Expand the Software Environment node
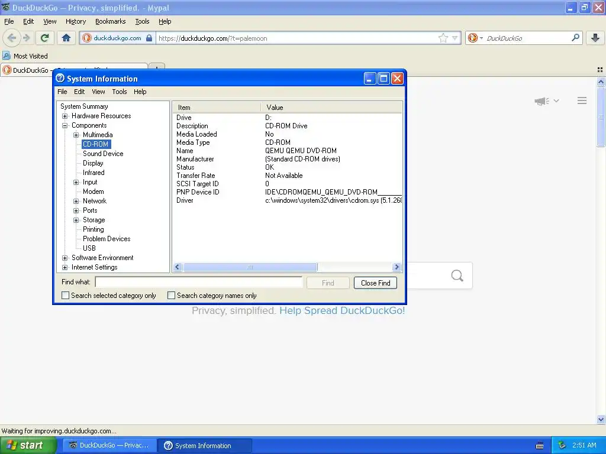The width and height of the screenshot is (606, 454). pos(65,258)
